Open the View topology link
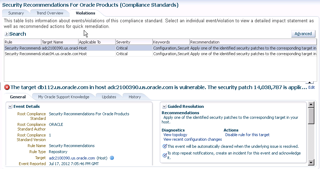 tap(175, 135)
